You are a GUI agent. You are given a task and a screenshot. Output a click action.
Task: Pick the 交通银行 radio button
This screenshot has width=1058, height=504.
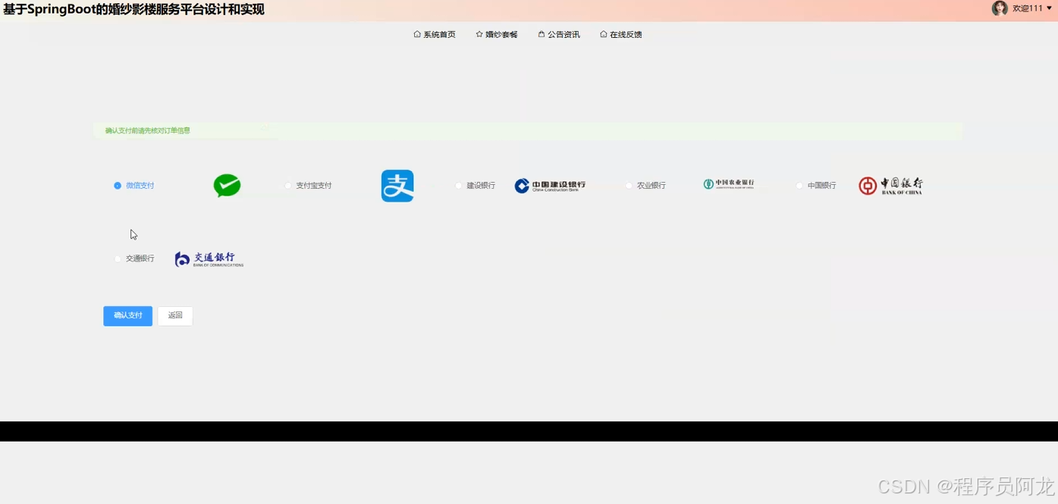pyautogui.click(x=118, y=259)
